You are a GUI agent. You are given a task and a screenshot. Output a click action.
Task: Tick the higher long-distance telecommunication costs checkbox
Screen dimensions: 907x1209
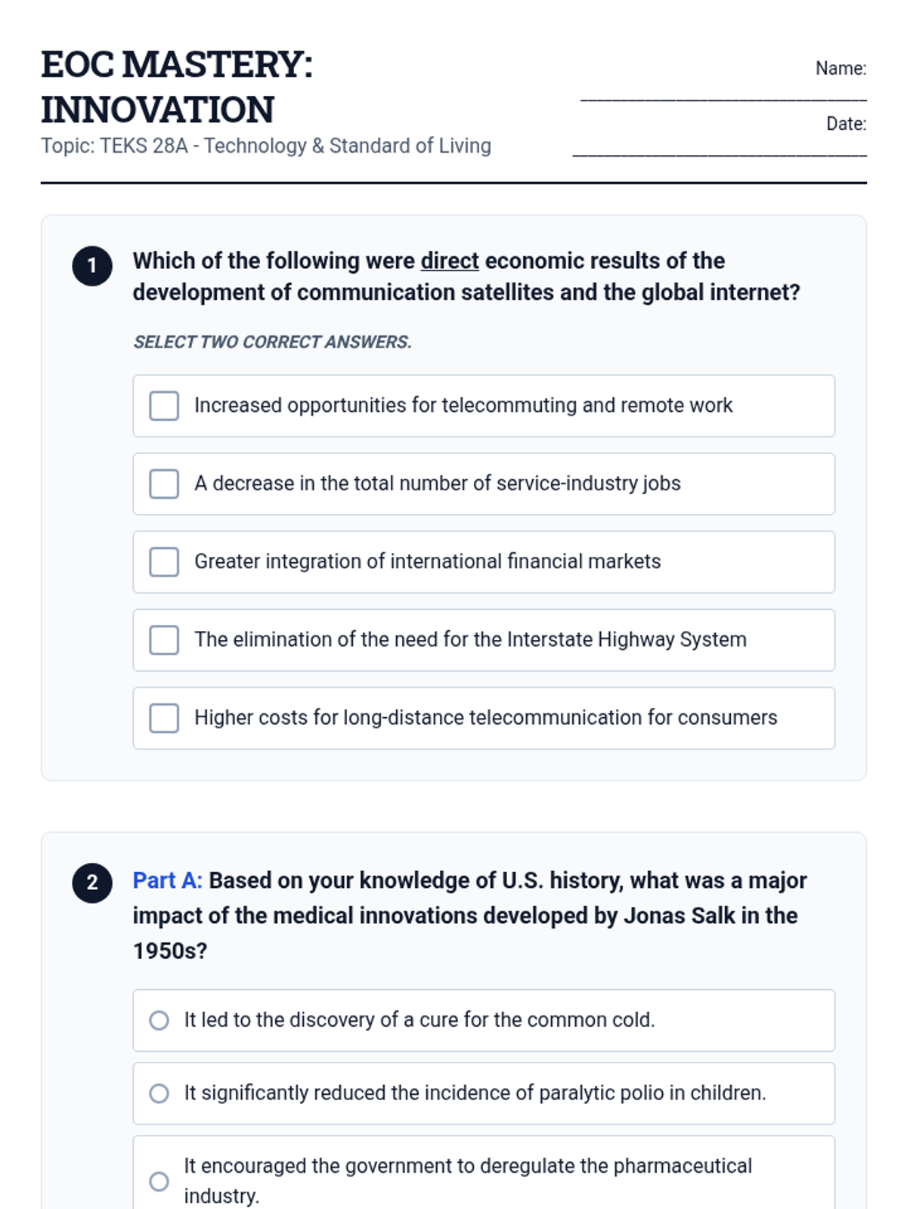tap(164, 718)
